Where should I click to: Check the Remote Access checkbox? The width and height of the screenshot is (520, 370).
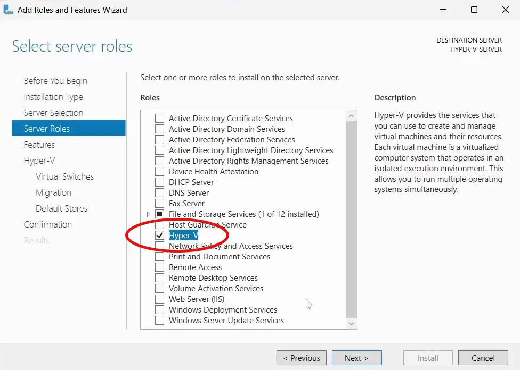coord(159,267)
